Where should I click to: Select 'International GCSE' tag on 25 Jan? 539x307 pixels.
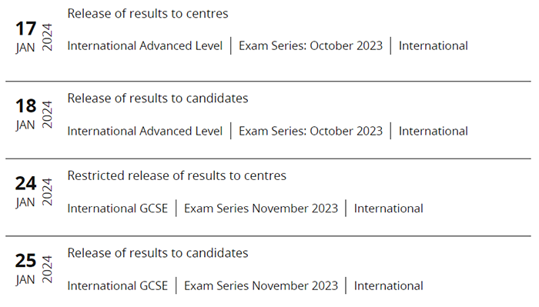118,285
